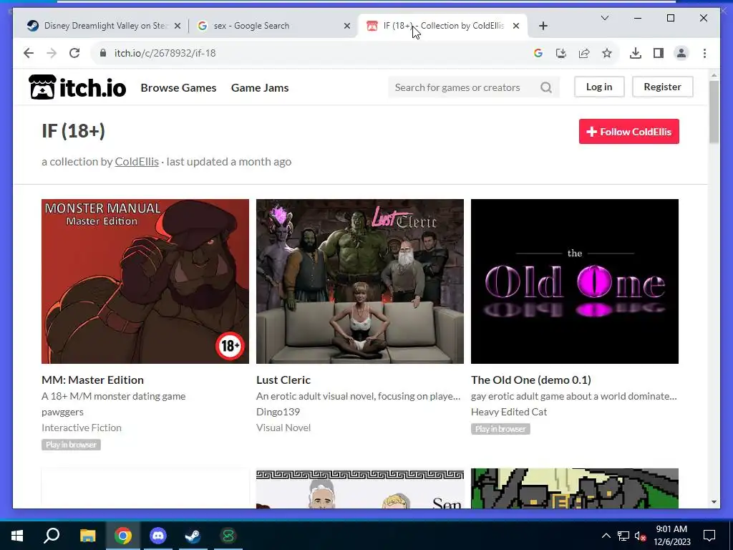This screenshot has width=733, height=550.
Task: Click the Interactive Fiction genre text
Action: 82,428
